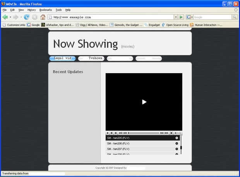Image resolution: width=240 pixels, height=177 pixels.
Task: Open the Forward history dropdown arrow
Action: [x=21, y=17]
